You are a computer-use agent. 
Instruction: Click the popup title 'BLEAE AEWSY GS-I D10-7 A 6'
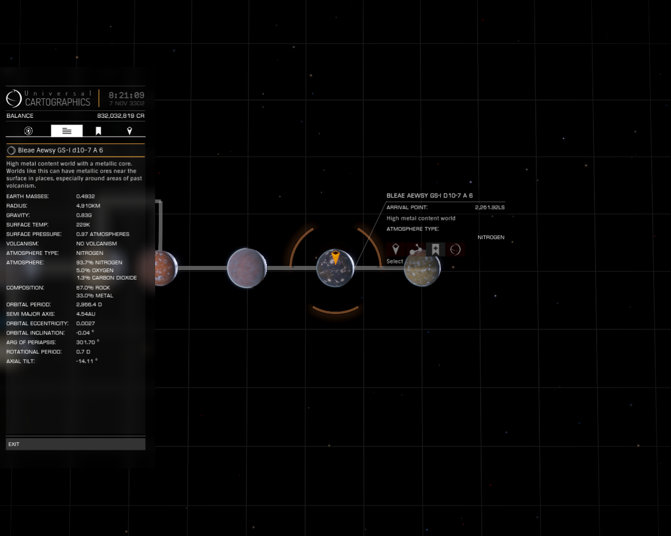429,196
